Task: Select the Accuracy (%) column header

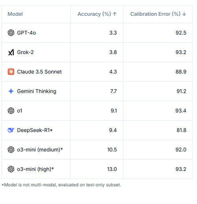Action: [94, 14]
